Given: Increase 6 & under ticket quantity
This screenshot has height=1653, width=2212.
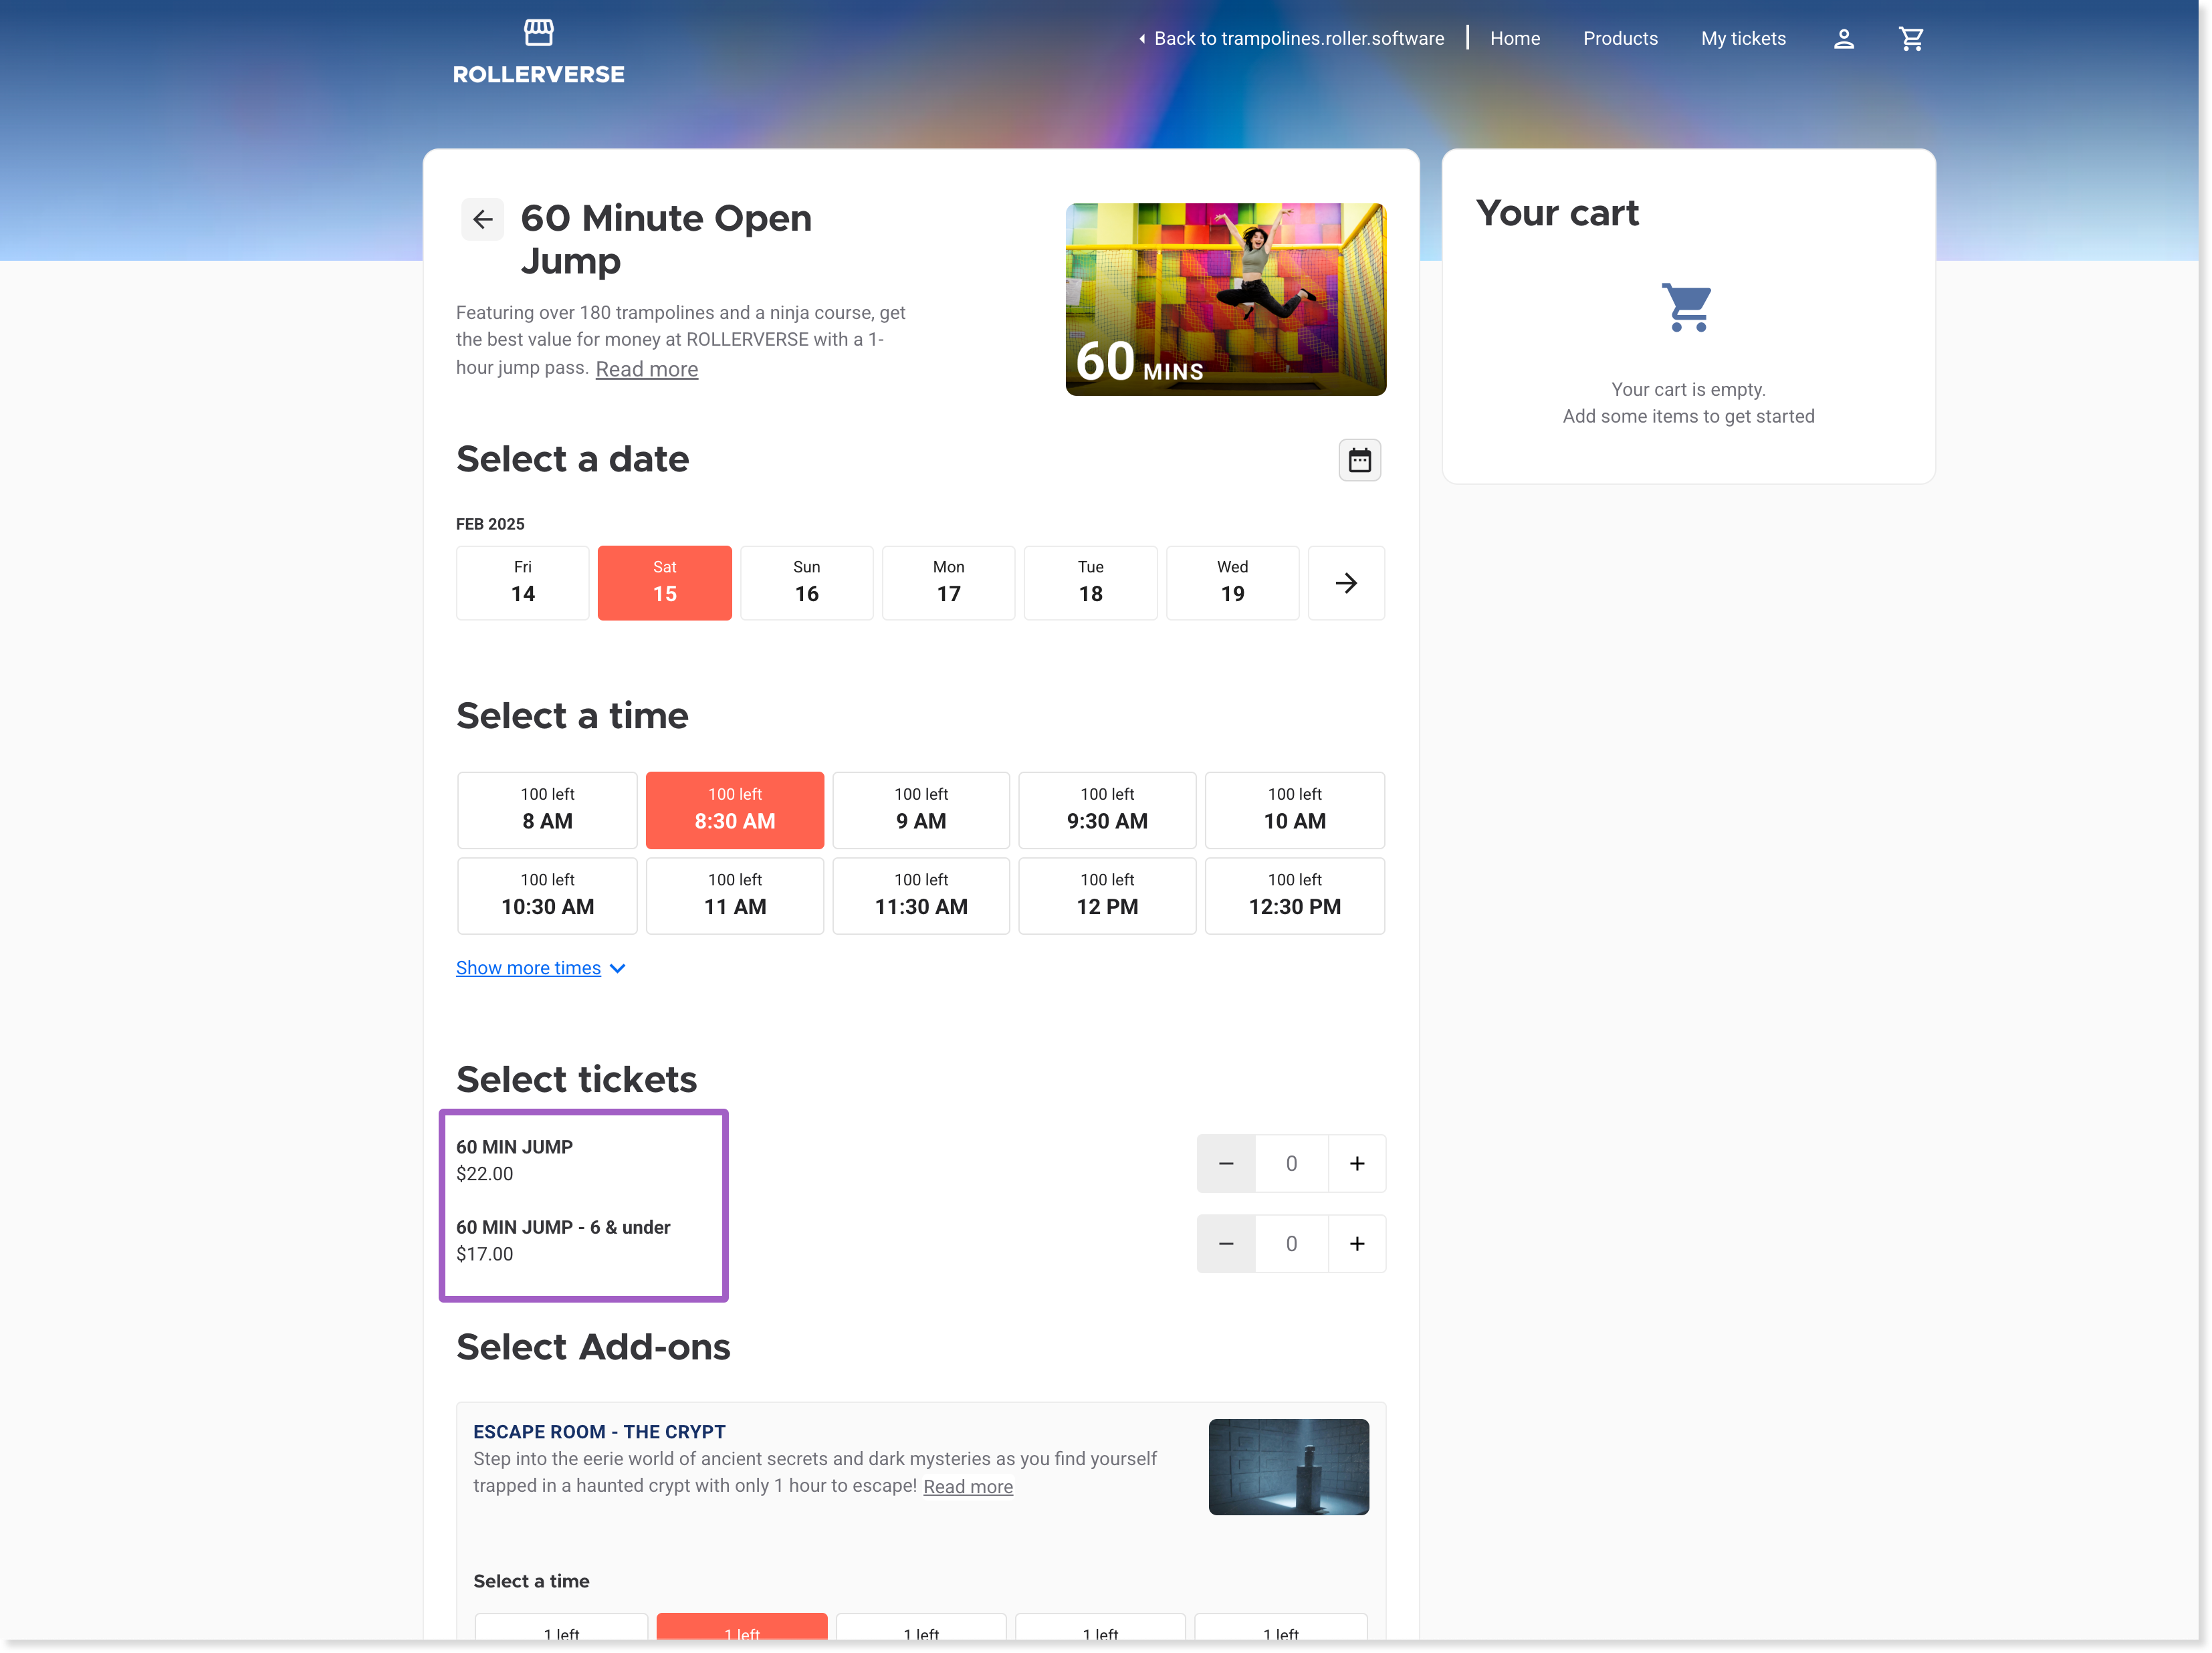Looking at the screenshot, I should [x=1356, y=1243].
